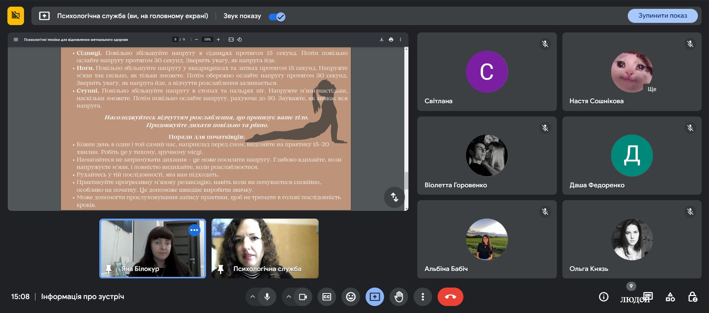Open Інформація про зустріч meeting details
The height and width of the screenshot is (313, 709).
tap(82, 297)
